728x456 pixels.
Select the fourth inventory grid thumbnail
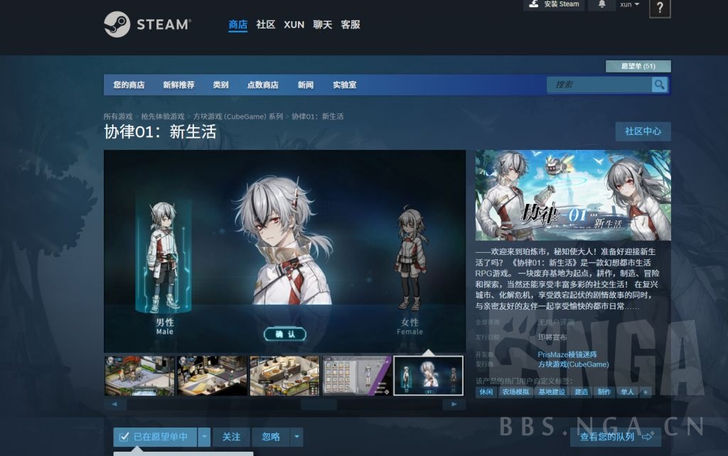(357, 376)
